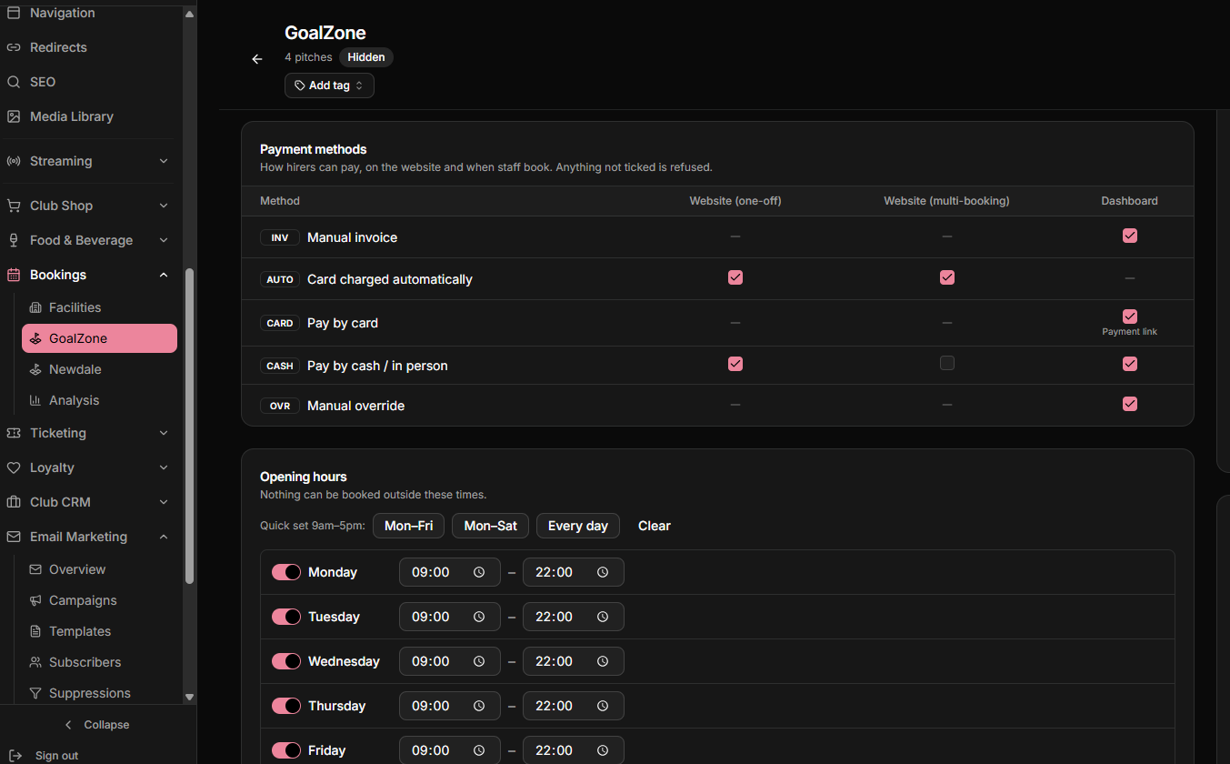Open the Add tag dropdown

click(x=329, y=85)
